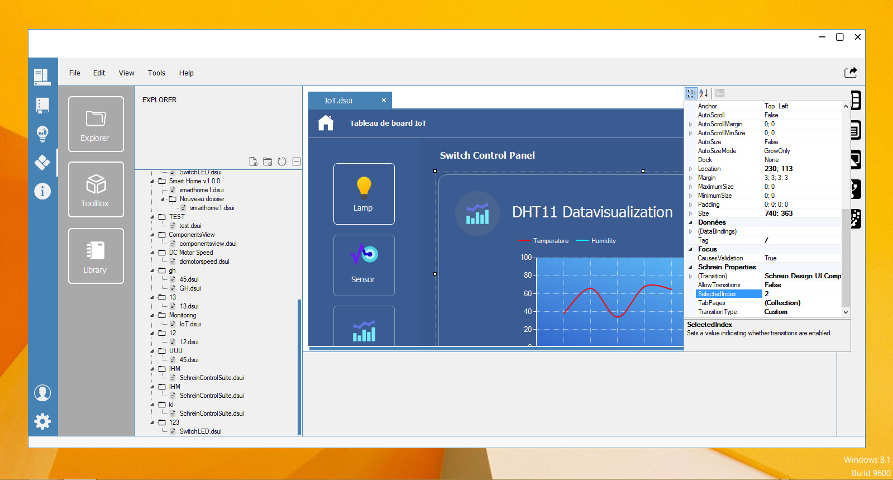This screenshot has width=893, height=480.
Task: Create a new folder in Explorer toolbar
Action: pyautogui.click(x=268, y=161)
